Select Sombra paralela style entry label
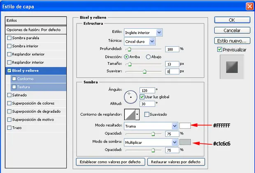Viewport: 255px width, 173px height. (25, 38)
